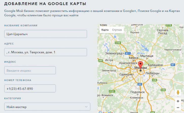Screen dimensions: 184x113
Task: Click the Номер телефона field label
Action: (x=18, y=80)
